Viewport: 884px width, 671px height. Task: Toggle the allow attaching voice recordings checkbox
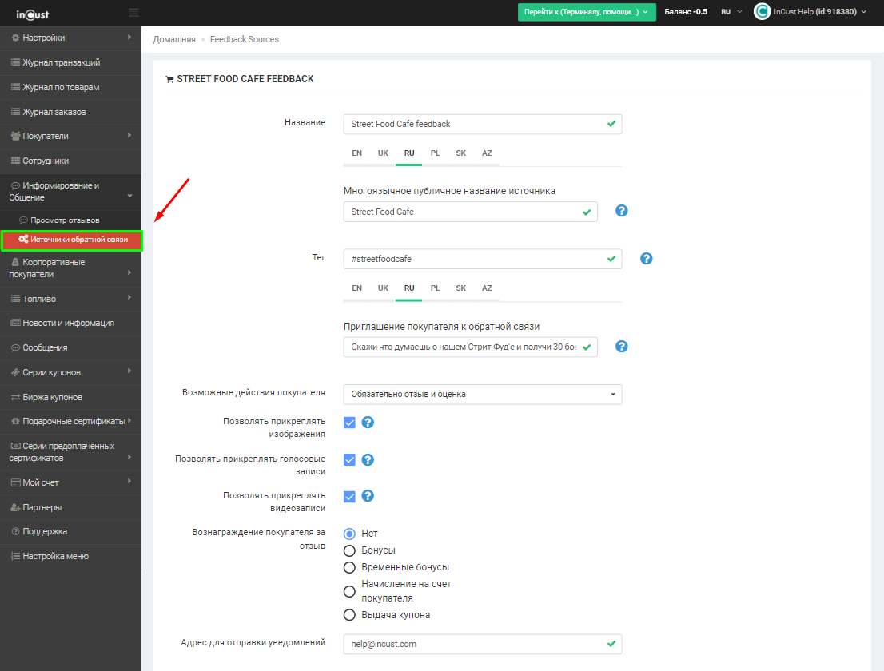(349, 459)
